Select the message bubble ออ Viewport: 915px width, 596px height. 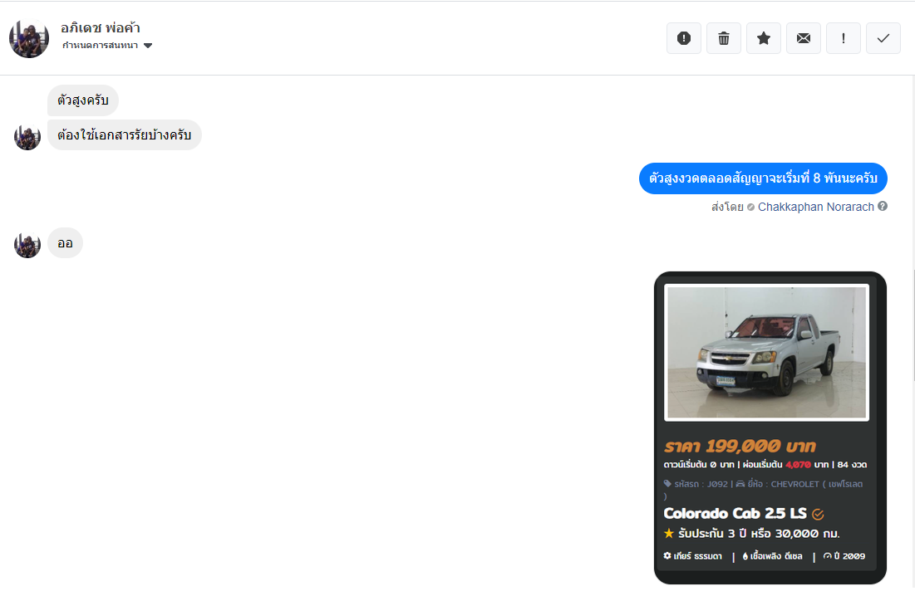65,243
